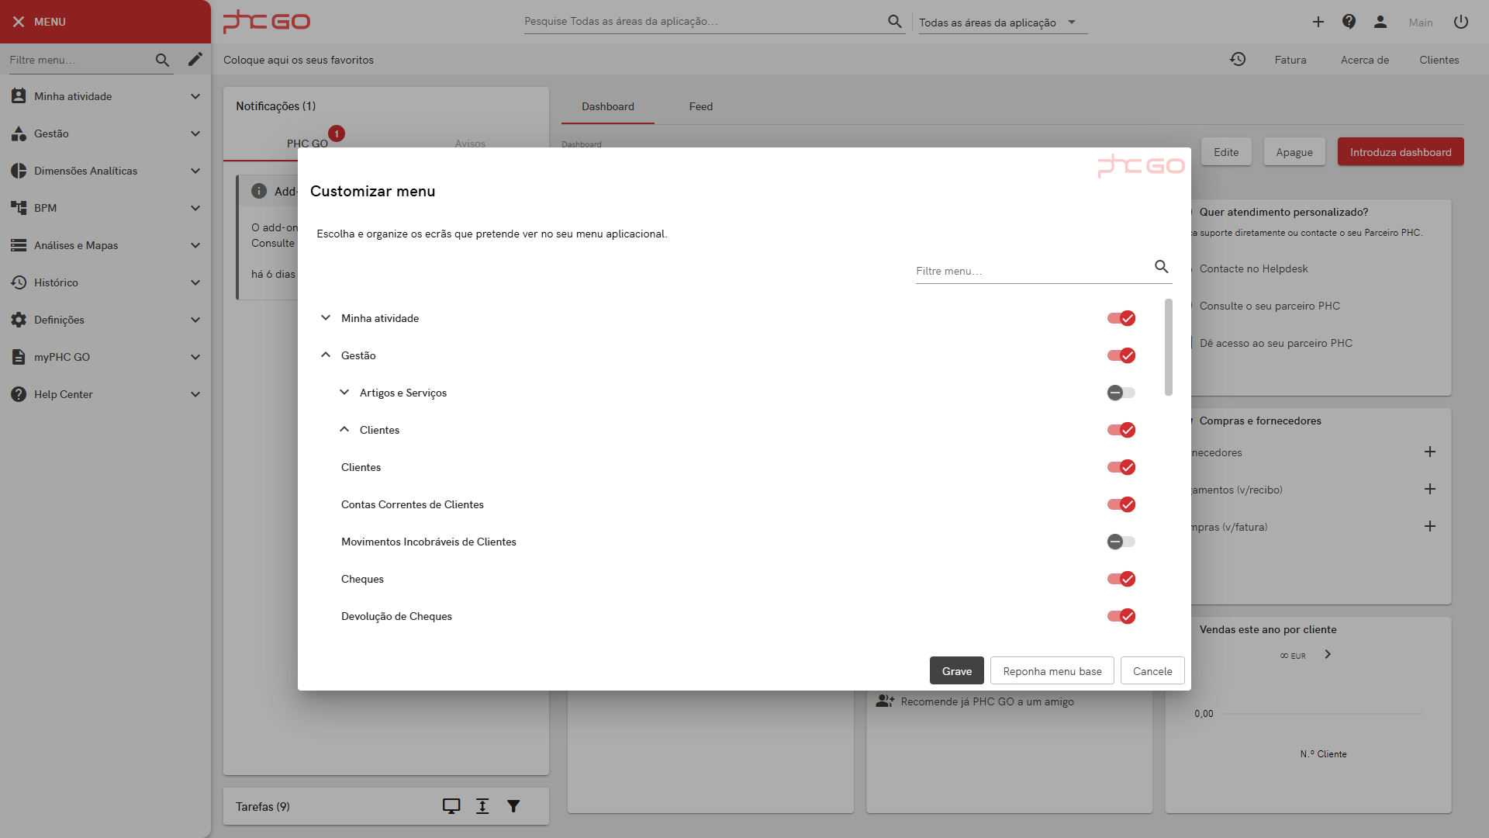The image size is (1489, 838).
Task: Switch to the Feed tab
Action: click(x=700, y=106)
